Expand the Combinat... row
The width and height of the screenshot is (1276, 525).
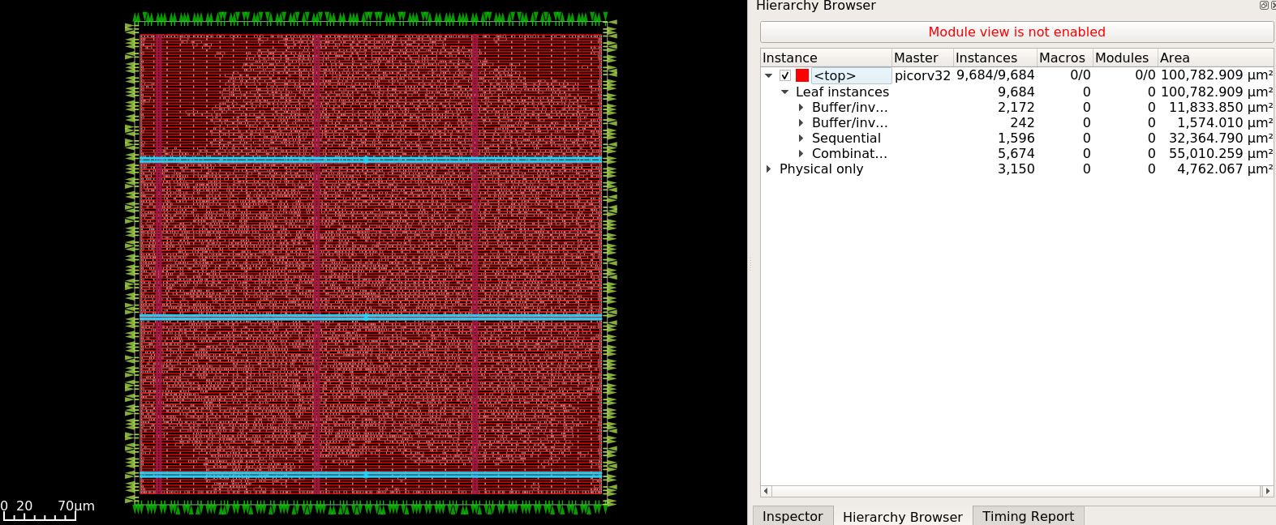(x=801, y=154)
